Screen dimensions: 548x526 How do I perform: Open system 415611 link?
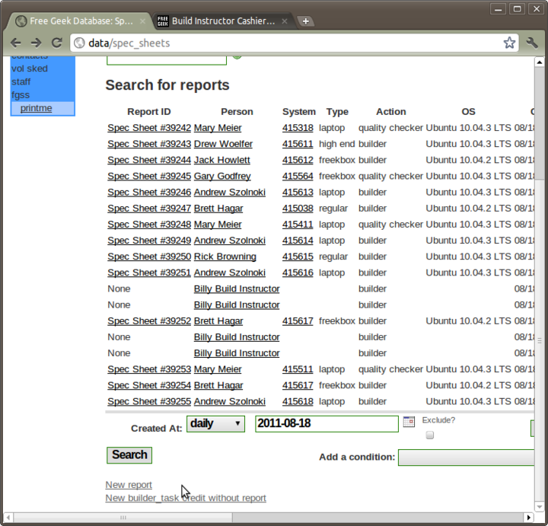point(298,144)
